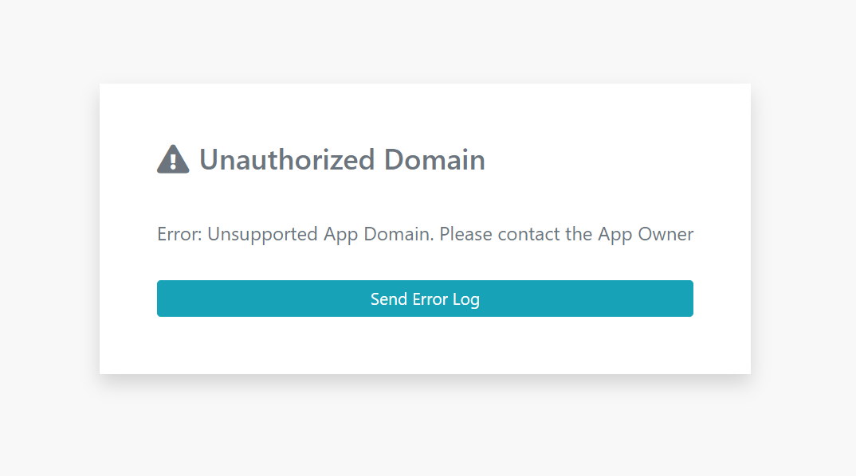The height and width of the screenshot is (476, 856).
Task: Click the Send Error Log label text
Action: pyautogui.click(x=425, y=298)
